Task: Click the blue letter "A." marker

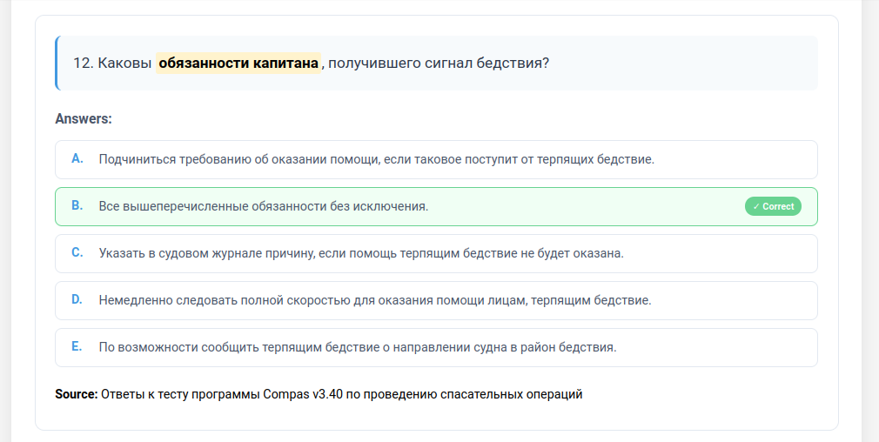Action: click(77, 158)
